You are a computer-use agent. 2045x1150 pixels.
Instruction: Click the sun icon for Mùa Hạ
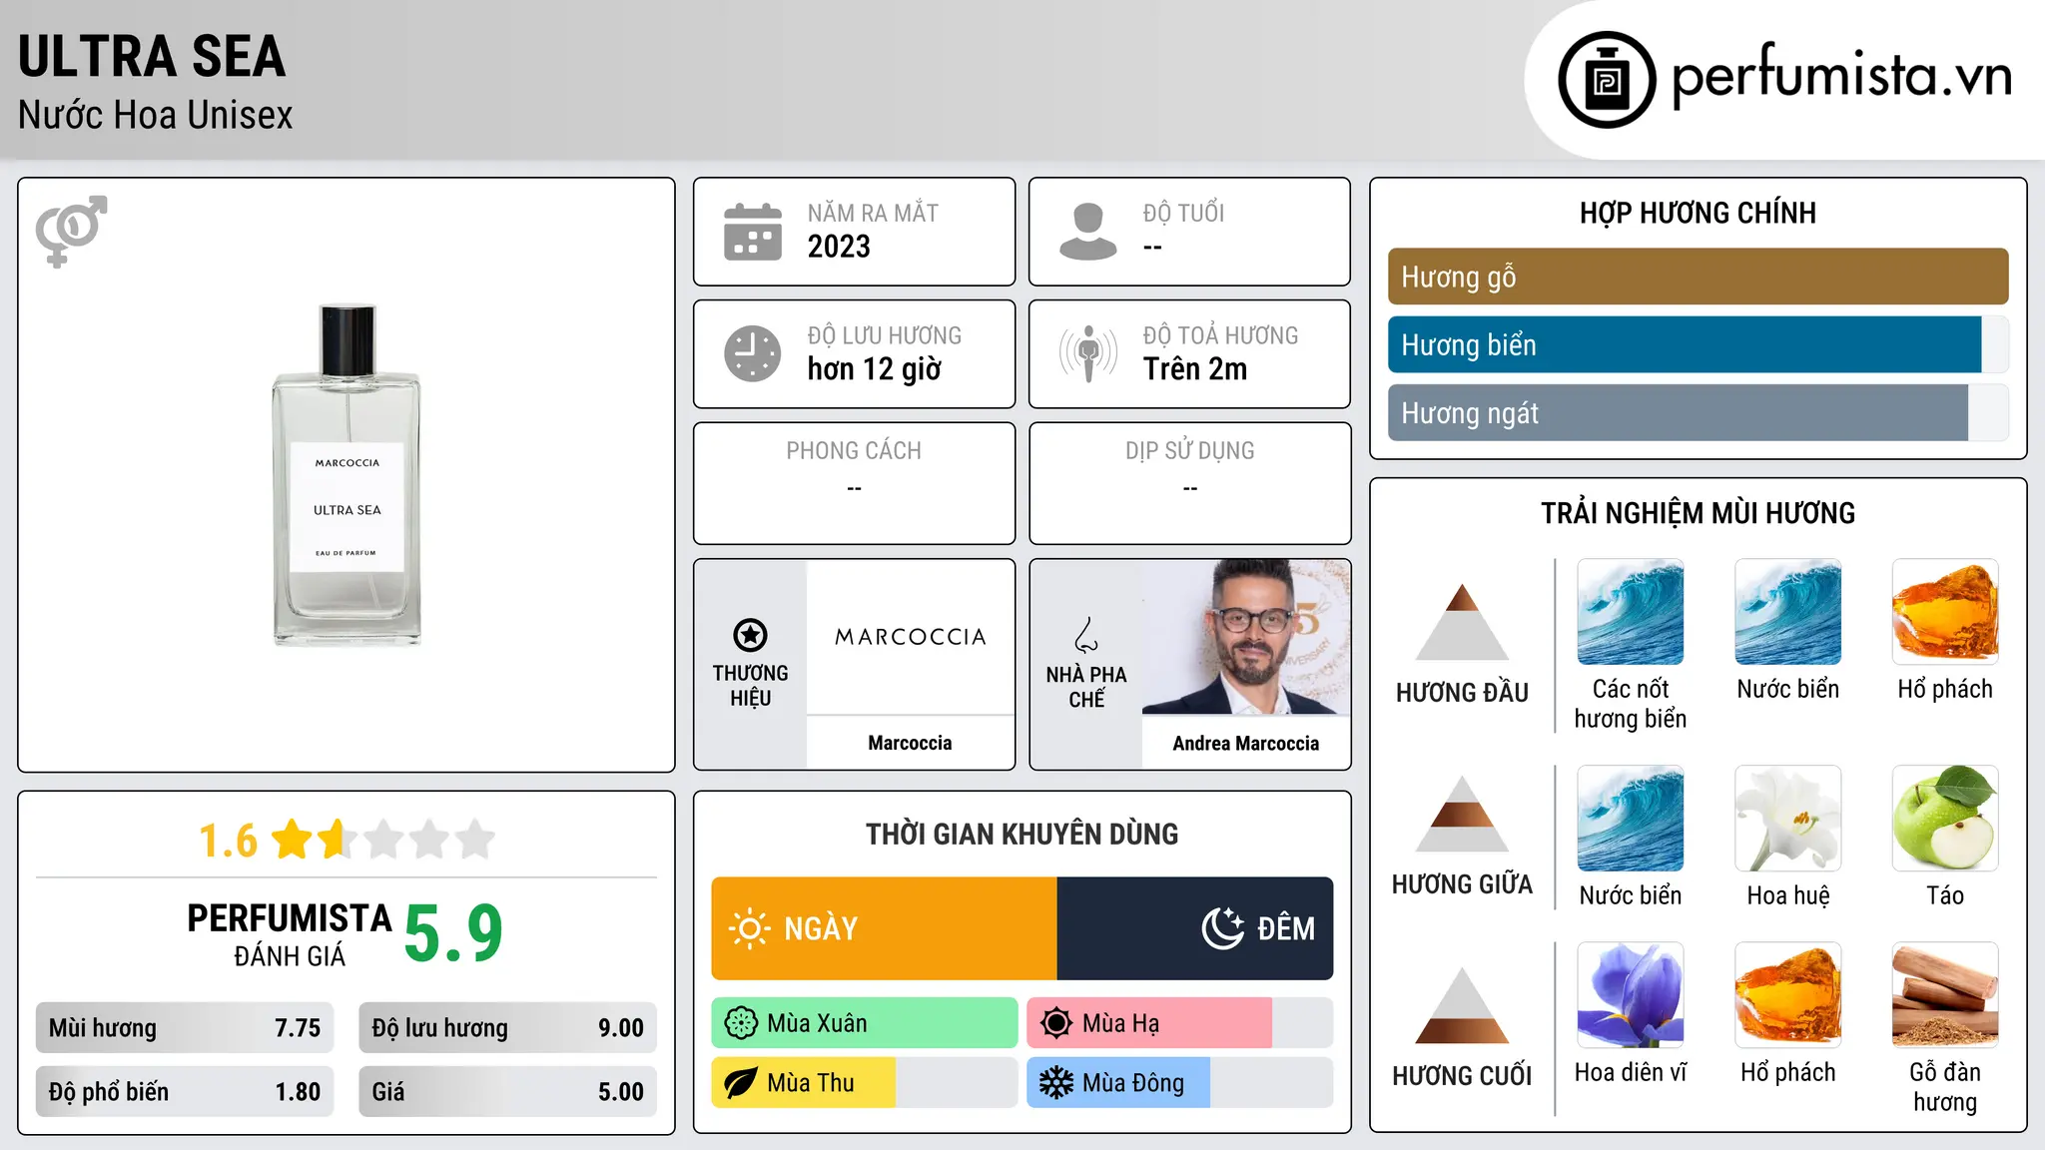pos(1056,1023)
